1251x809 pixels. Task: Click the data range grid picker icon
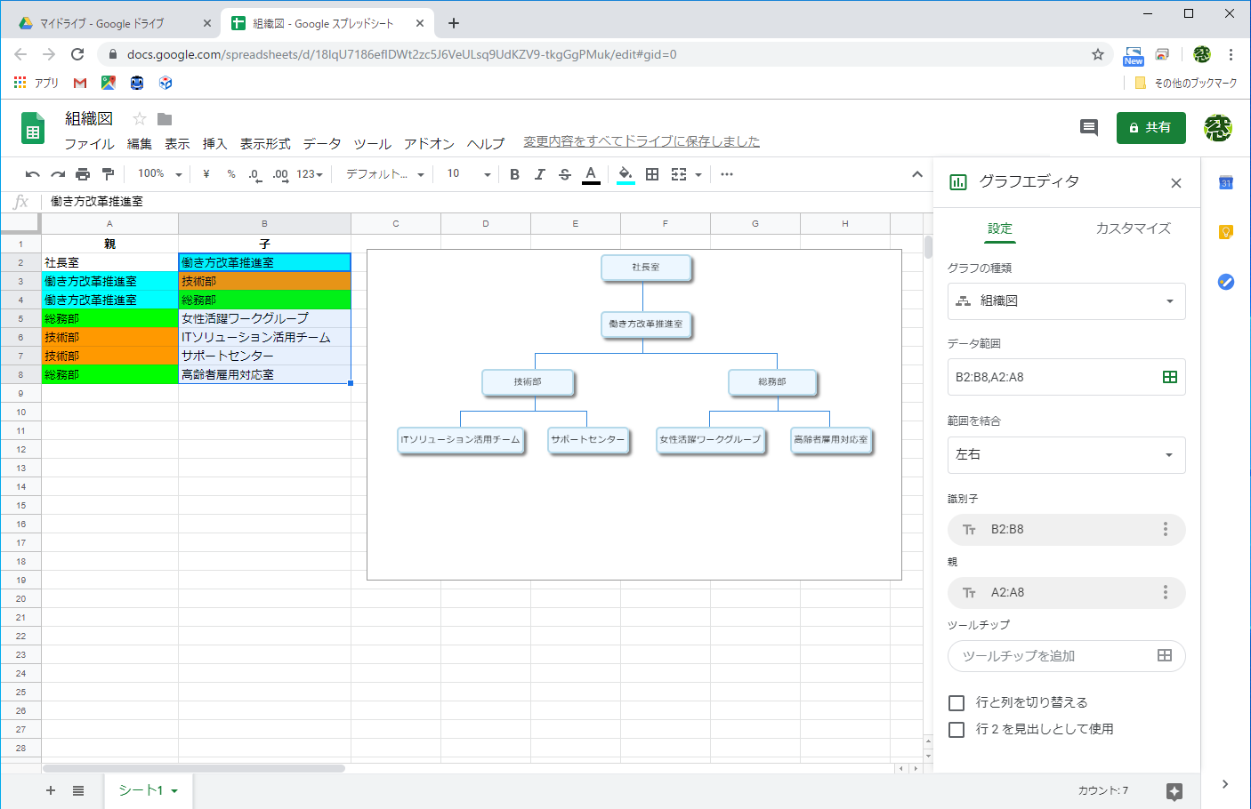(x=1169, y=377)
